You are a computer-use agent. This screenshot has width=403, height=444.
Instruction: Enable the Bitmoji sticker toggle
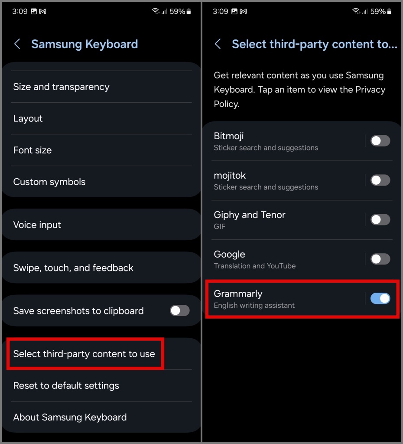[x=380, y=141]
